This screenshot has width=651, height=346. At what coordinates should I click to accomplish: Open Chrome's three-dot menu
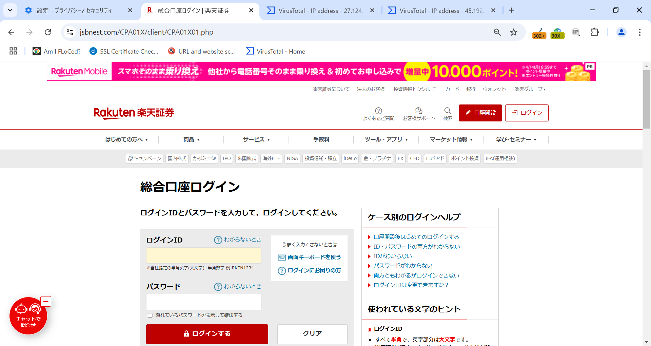(639, 32)
